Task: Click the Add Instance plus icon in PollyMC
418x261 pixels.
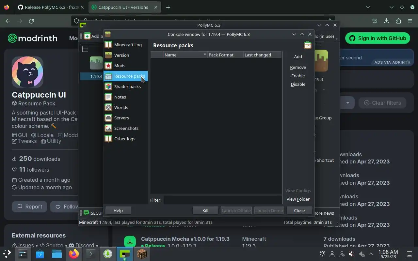Action: click(x=87, y=36)
